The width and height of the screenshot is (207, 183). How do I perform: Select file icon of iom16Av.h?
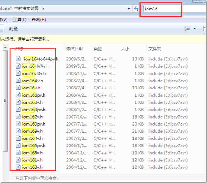click(18, 81)
